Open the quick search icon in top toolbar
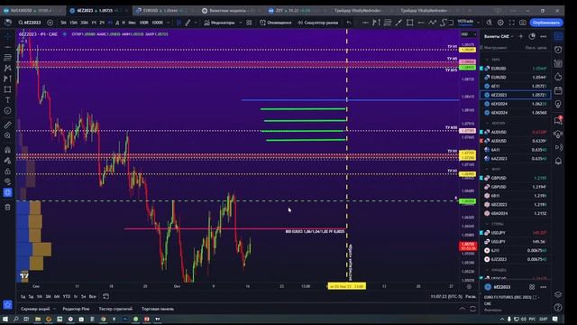577x325 pixels. click(489, 23)
